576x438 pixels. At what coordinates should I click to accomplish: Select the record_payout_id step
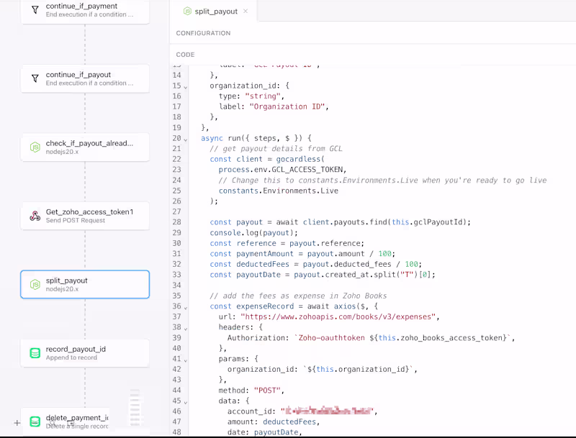85,353
